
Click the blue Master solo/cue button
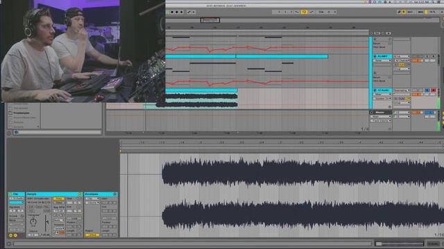pos(430,113)
